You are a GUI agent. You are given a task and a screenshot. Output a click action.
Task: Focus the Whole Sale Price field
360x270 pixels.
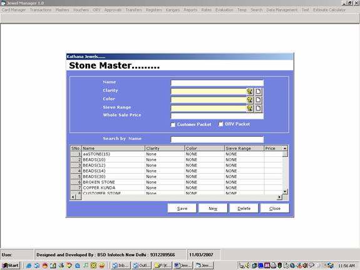(x=217, y=116)
